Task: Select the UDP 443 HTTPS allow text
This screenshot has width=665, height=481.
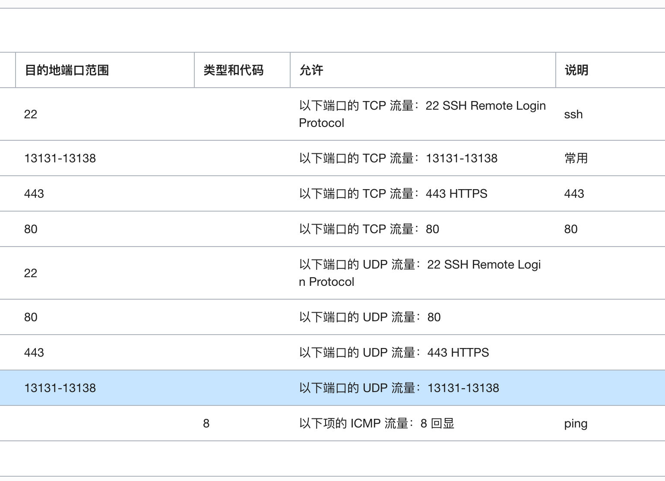Action: [394, 353]
